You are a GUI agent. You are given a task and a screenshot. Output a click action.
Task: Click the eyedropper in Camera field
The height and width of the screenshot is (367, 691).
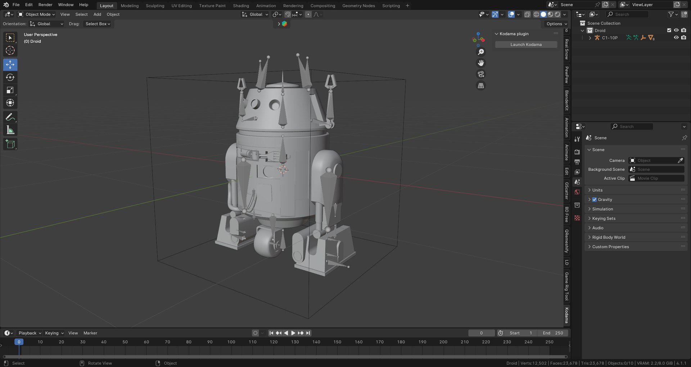tap(680, 160)
